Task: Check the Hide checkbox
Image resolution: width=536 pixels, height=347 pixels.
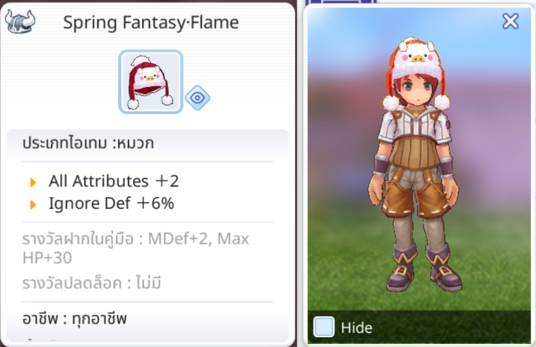Action: click(323, 327)
